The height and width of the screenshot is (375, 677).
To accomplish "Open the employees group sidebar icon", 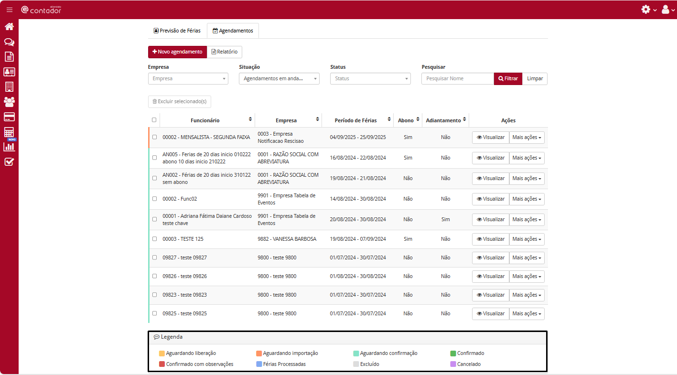I will [x=9, y=102].
